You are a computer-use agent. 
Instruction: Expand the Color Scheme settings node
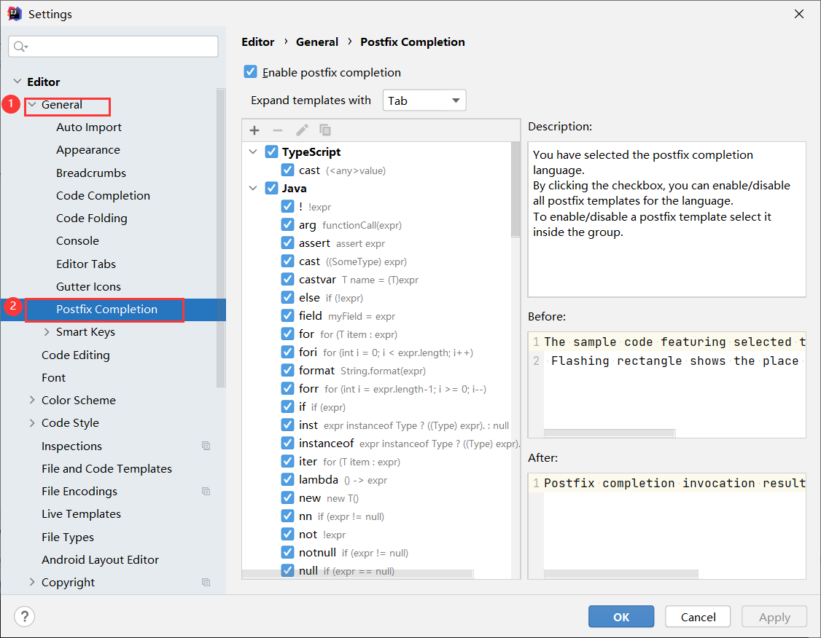(x=32, y=400)
